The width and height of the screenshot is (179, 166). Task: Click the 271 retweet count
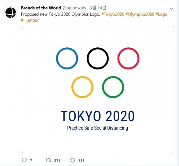point(57,160)
